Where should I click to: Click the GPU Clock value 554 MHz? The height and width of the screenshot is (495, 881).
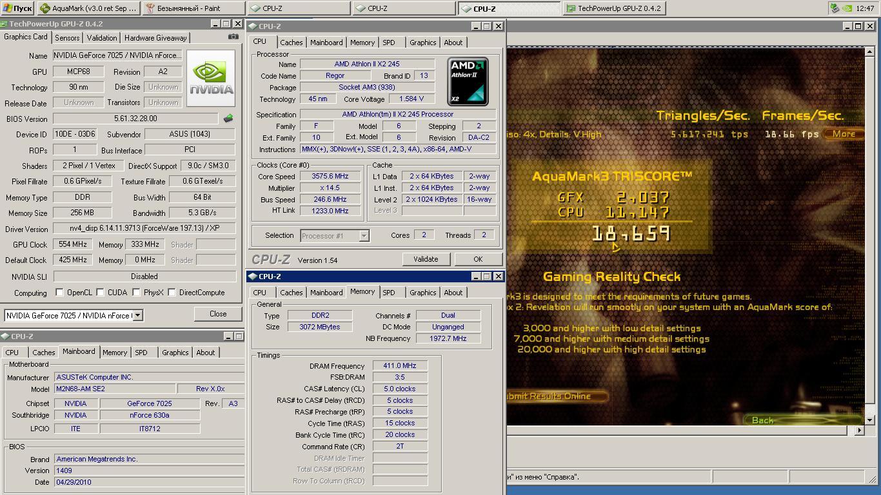[x=72, y=245]
